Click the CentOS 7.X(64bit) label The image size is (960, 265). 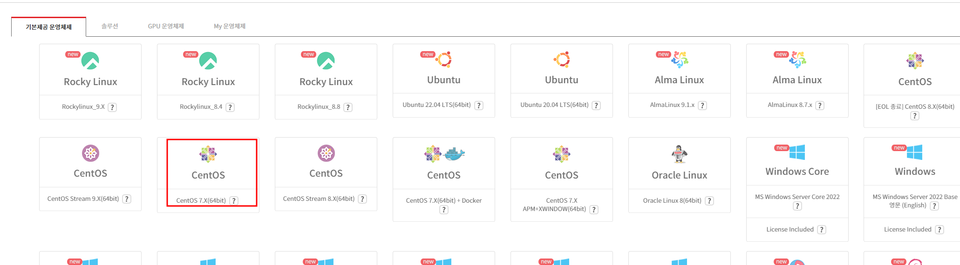click(201, 201)
